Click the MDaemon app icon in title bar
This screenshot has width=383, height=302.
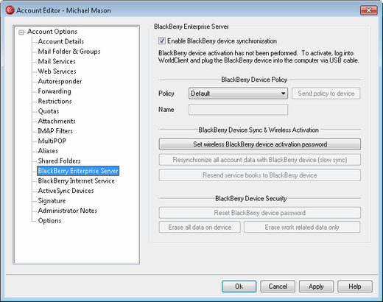click(10, 10)
